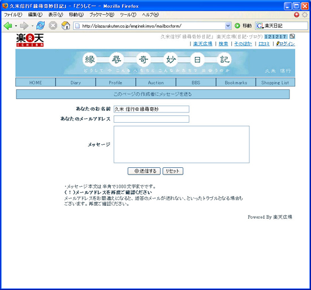Open the Shopping List tab

point(275,83)
